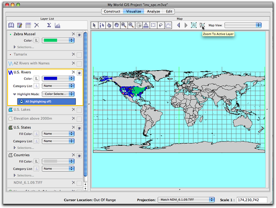The height and width of the screenshot is (208, 276).
Task: Select the pointing hand link tool
Action: pos(109,26)
